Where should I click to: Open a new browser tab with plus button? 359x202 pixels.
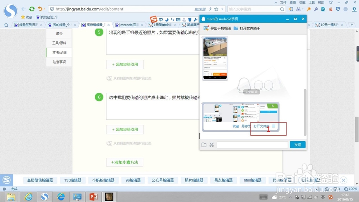tap(352, 24)
